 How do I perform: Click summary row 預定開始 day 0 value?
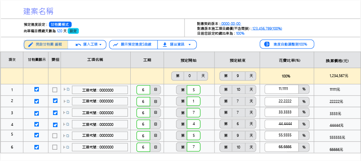point(190,76)
